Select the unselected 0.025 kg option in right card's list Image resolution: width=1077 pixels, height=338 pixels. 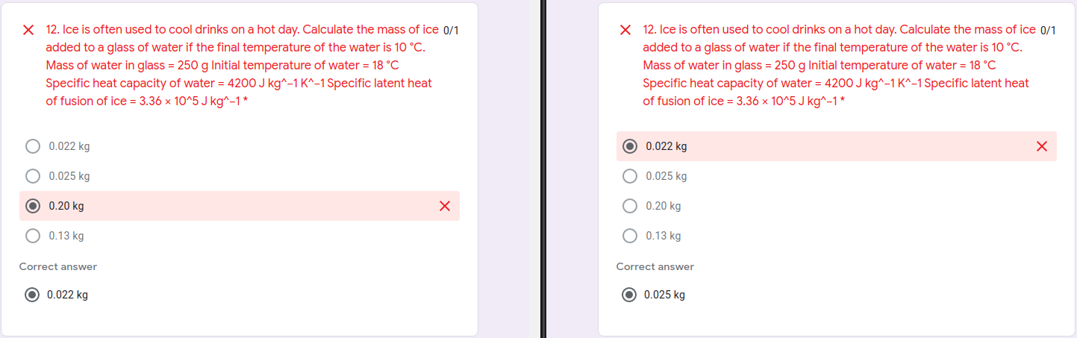pyautogui.click(x=630, y=176)
